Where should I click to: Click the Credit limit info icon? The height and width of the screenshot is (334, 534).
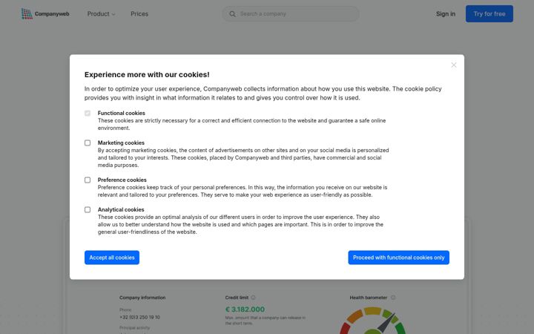coord(253,298)
